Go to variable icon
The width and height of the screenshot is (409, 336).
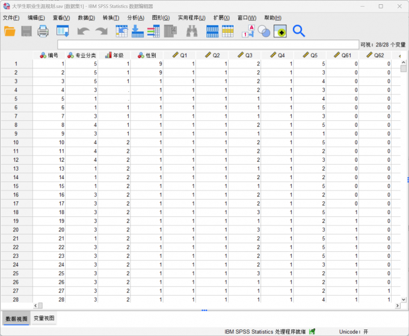(138, 31)
